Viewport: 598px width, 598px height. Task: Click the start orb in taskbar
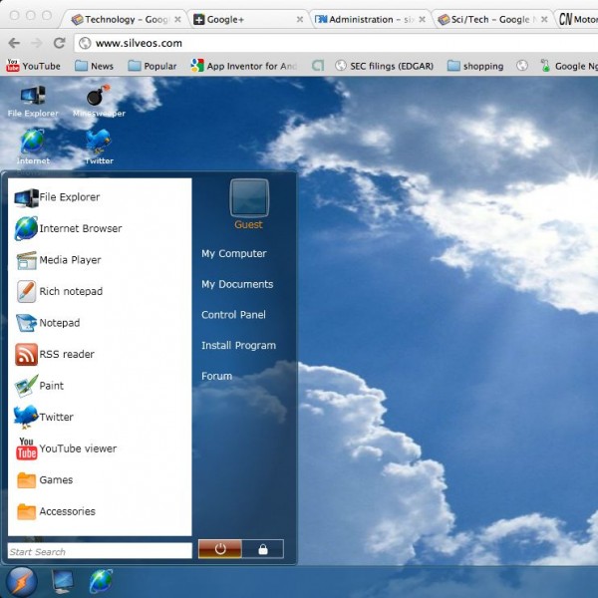coord(21,581)
